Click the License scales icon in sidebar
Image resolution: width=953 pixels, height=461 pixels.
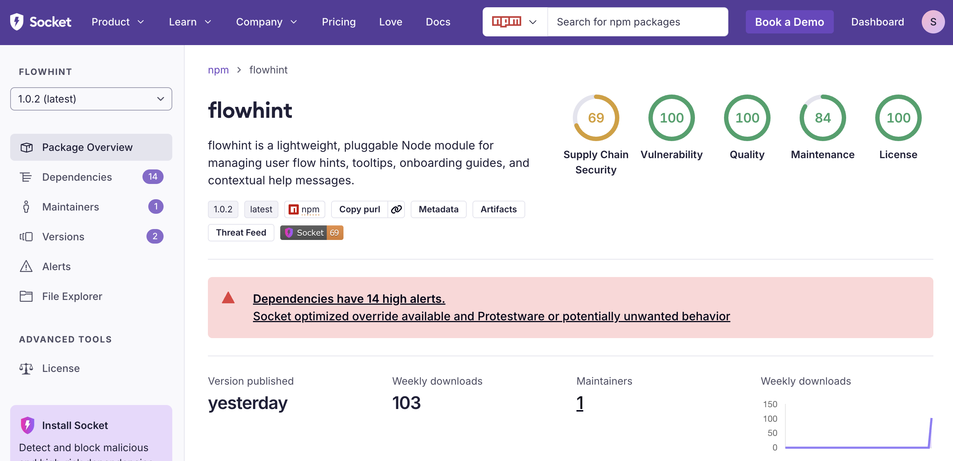26,368
